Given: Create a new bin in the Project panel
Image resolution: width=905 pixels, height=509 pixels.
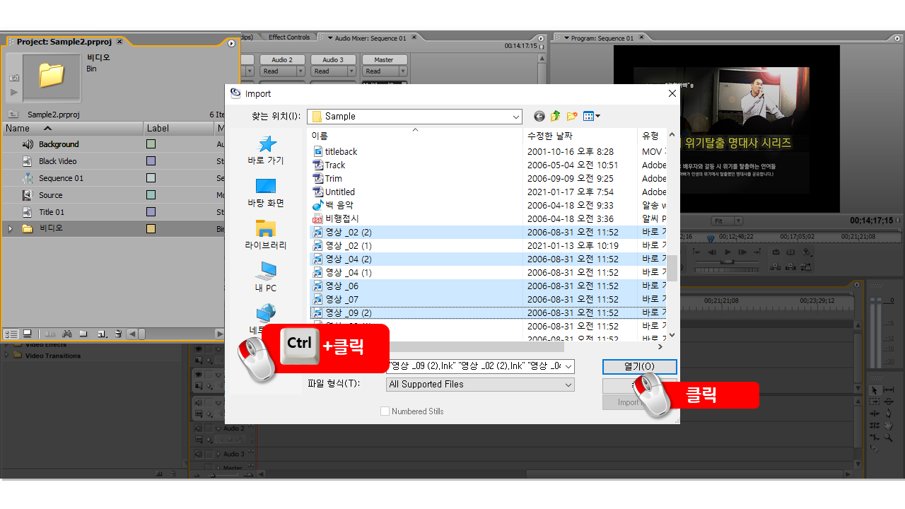Looking at the screenshot, I should pyautogui.click(x=83, y=334).
